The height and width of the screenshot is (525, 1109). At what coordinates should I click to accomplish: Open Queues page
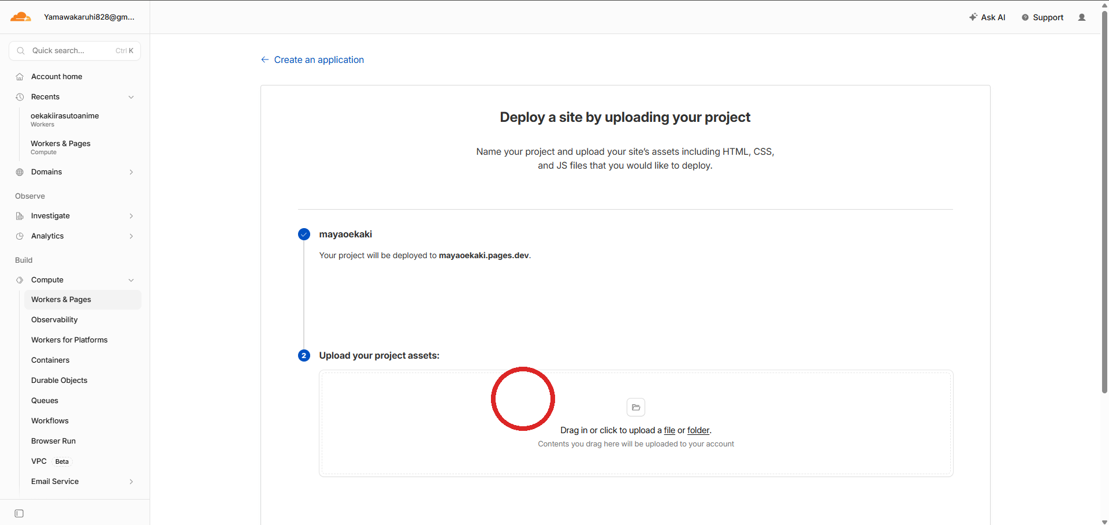tap(44, 401)
